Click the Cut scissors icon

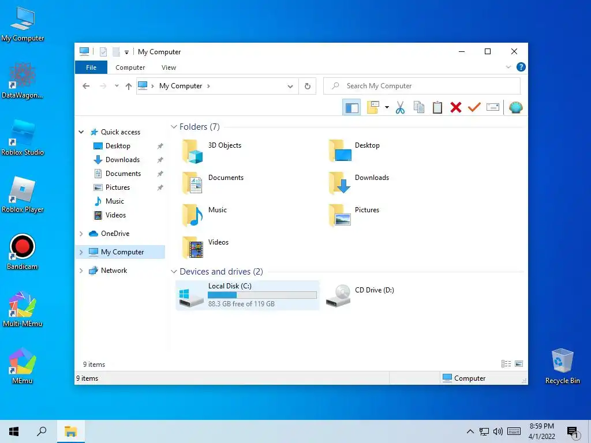[x=401, y=108]
